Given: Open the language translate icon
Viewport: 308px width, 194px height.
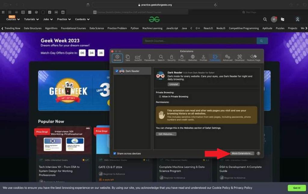Looking at the screenshot, I should 282,19.
